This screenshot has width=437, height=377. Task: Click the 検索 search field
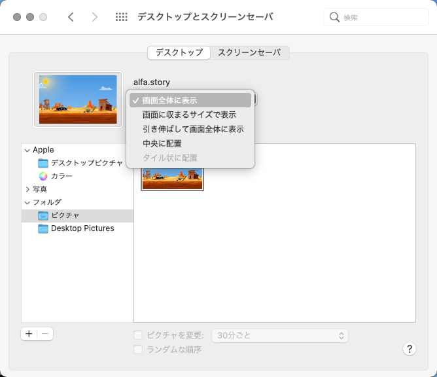click(376, 17)
